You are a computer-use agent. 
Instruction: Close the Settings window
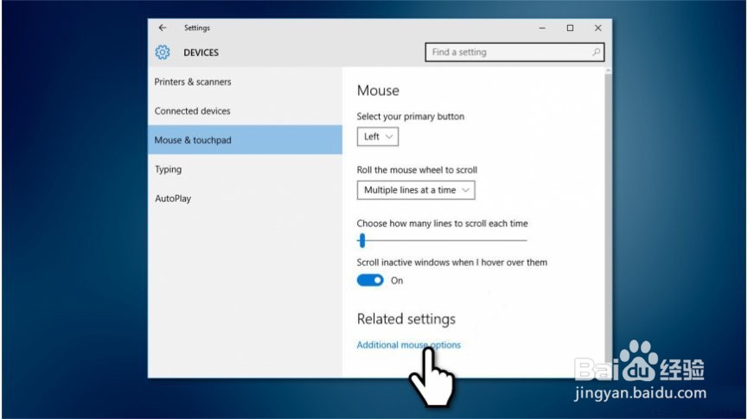pyautogui.click(x=598, y=29)
